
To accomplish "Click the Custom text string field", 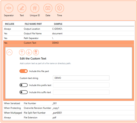I will (x=81, y=78).
